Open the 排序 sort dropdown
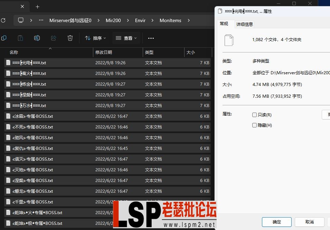The height and width of the screenshot is (230, 330). pos(95,38)
